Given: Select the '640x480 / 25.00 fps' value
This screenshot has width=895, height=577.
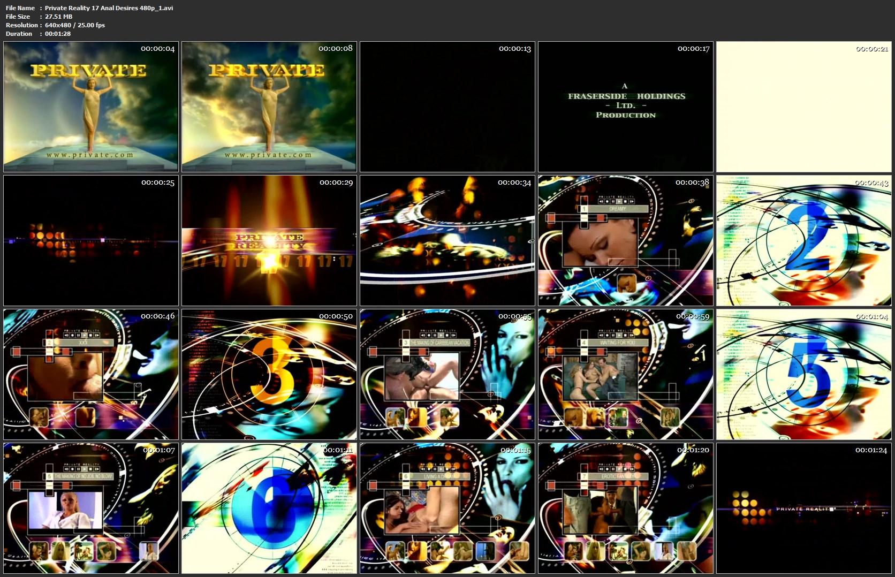Looking at the screenshot, I should 75,25.
